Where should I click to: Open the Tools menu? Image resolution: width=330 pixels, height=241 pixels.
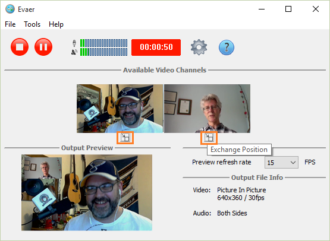coord(32,24)
